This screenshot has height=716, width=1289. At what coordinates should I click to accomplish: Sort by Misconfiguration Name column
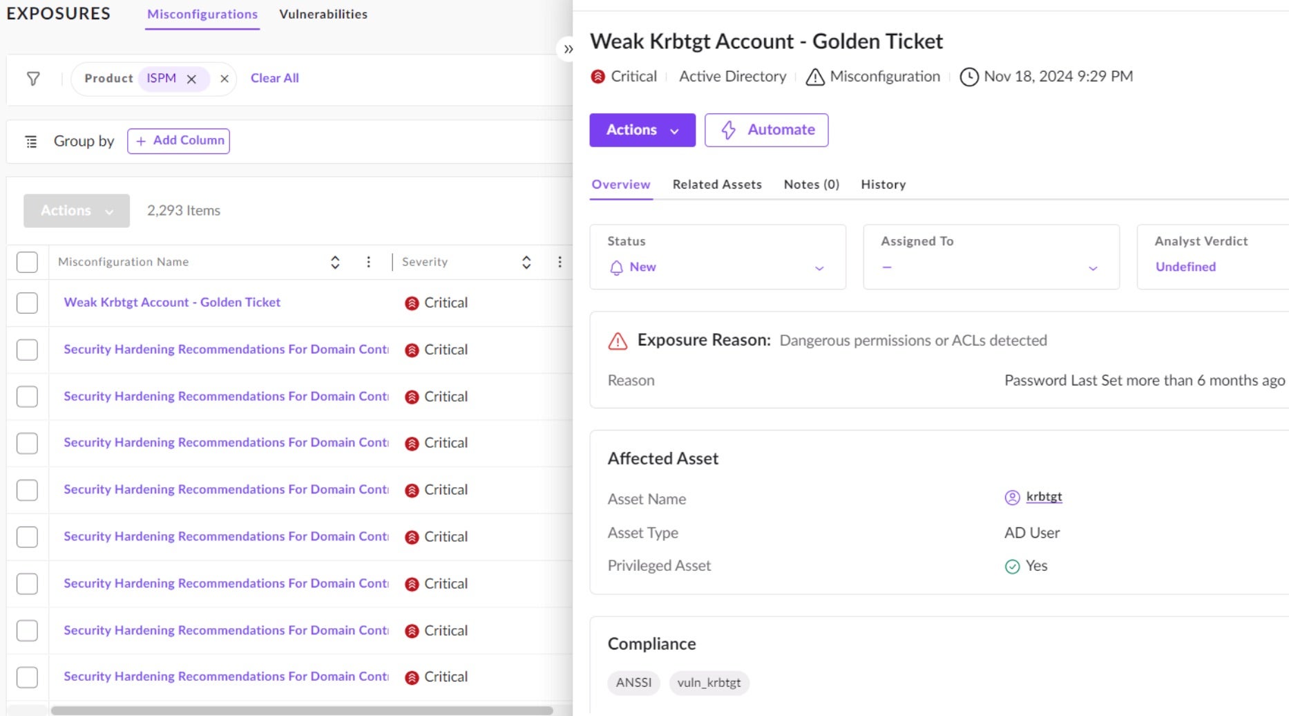point(335,262)
